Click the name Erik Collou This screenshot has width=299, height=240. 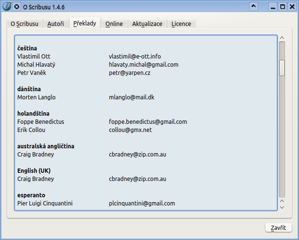pyautogui.click(x=31, y=130)
